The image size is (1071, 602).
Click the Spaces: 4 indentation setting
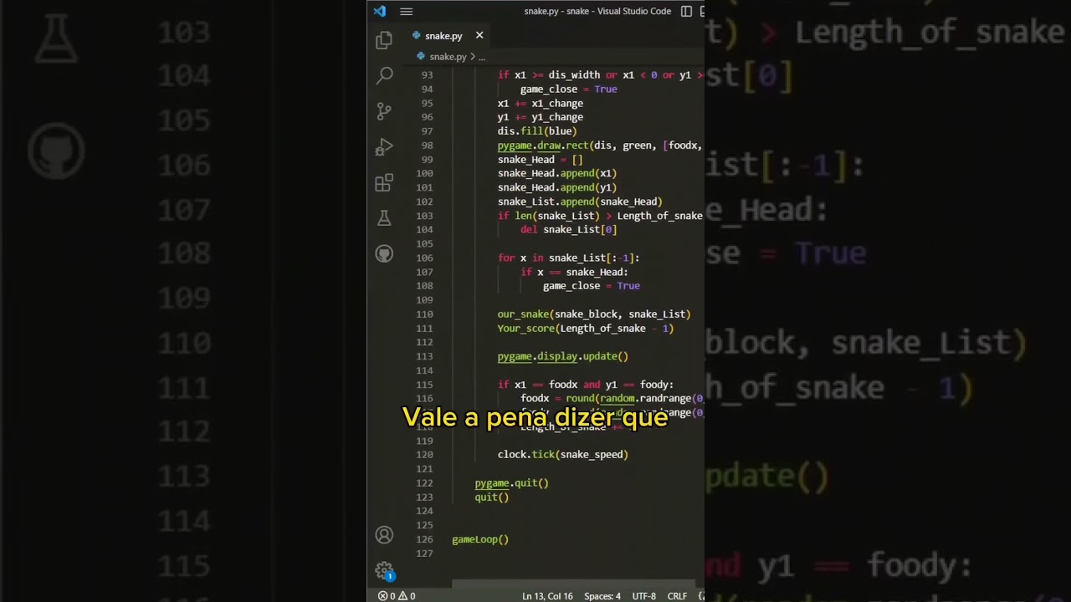(x=602, y=596)
